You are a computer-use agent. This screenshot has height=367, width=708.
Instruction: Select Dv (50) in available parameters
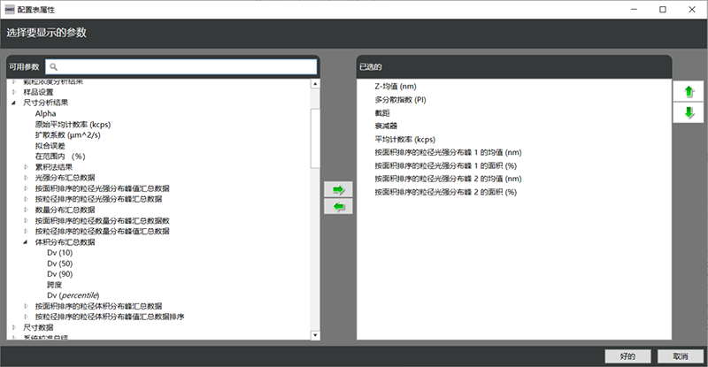(x=59, y=263)
